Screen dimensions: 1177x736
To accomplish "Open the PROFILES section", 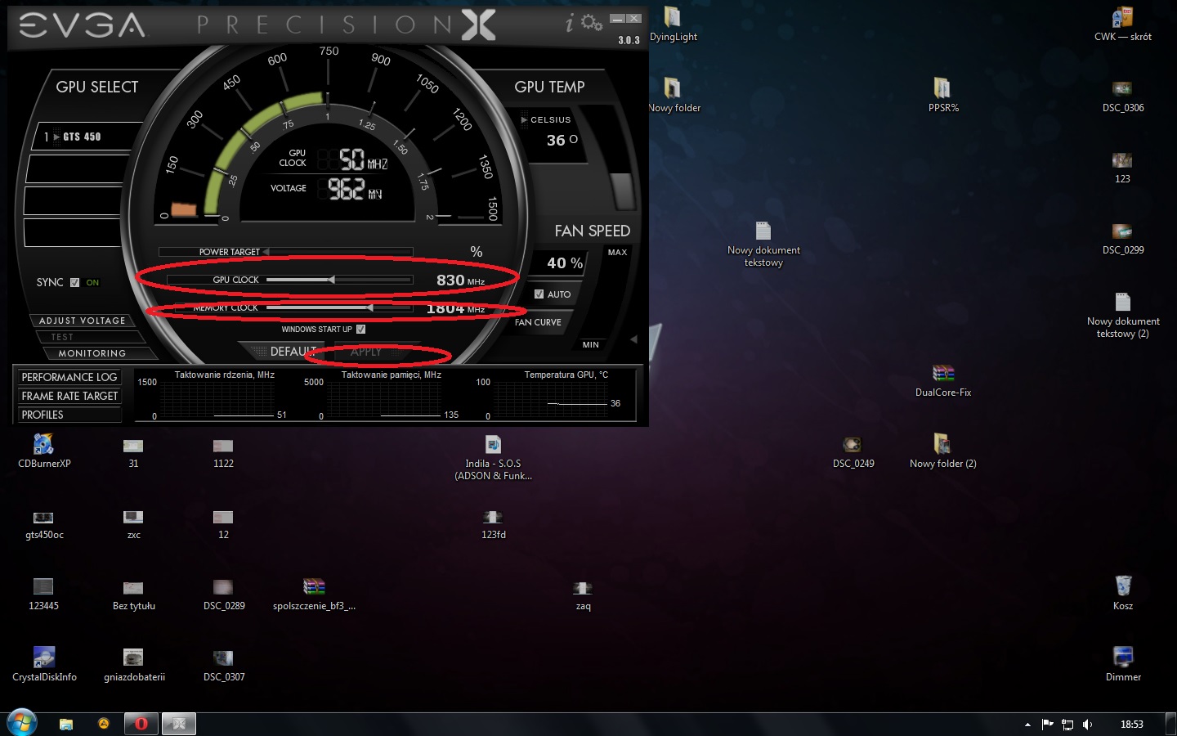I will tap(69, 415).
